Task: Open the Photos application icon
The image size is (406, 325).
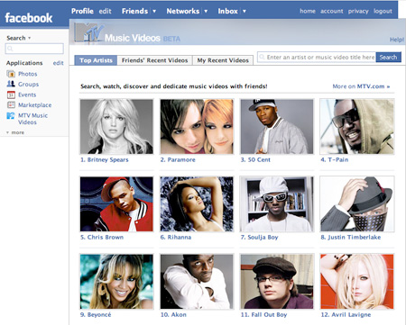Action: [x=11, y=74]
